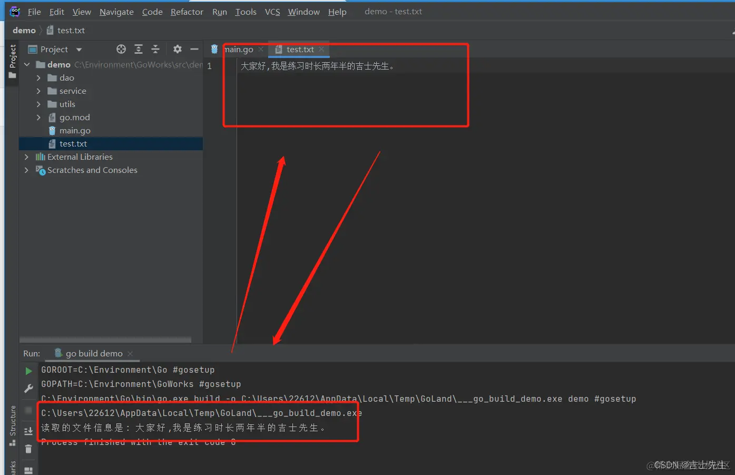Click the Expand All icon in Project panel
The image size is (735, 475).
[x=139, y=49]
